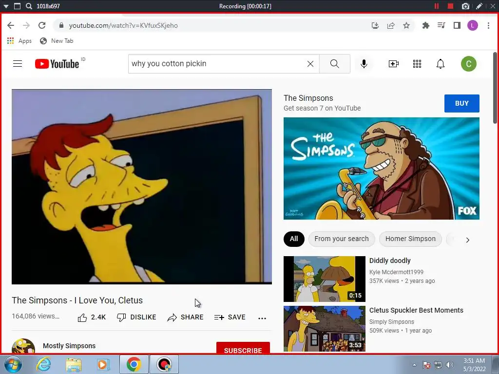Image resolution: width=499 pixels, height=374 pixels.
Task: Start voice search with the microphone
Action: 364,64
